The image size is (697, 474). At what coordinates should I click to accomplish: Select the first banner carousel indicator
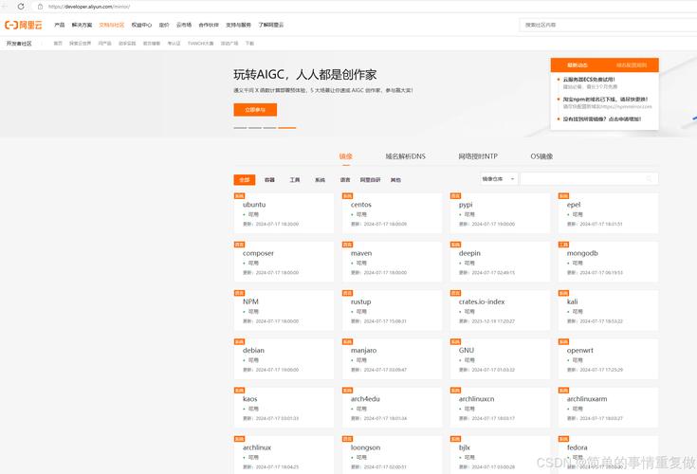(x=240, y=127)
